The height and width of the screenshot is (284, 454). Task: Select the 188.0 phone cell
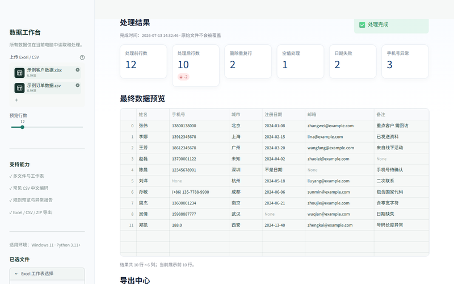[199, 225]
